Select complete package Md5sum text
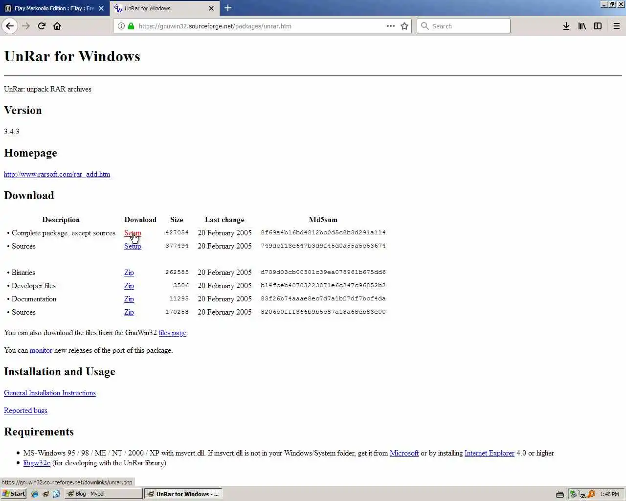Viewport: 626px width, 501px height. click(323, 232)
